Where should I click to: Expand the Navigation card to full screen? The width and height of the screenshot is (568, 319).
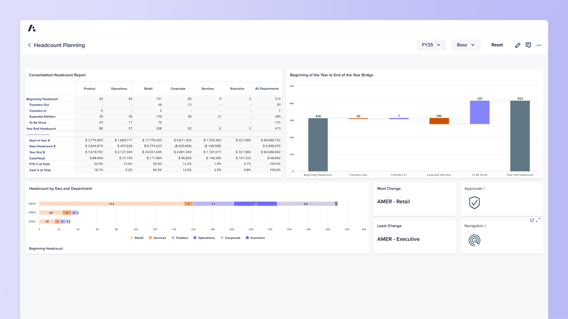pos(538,220)
